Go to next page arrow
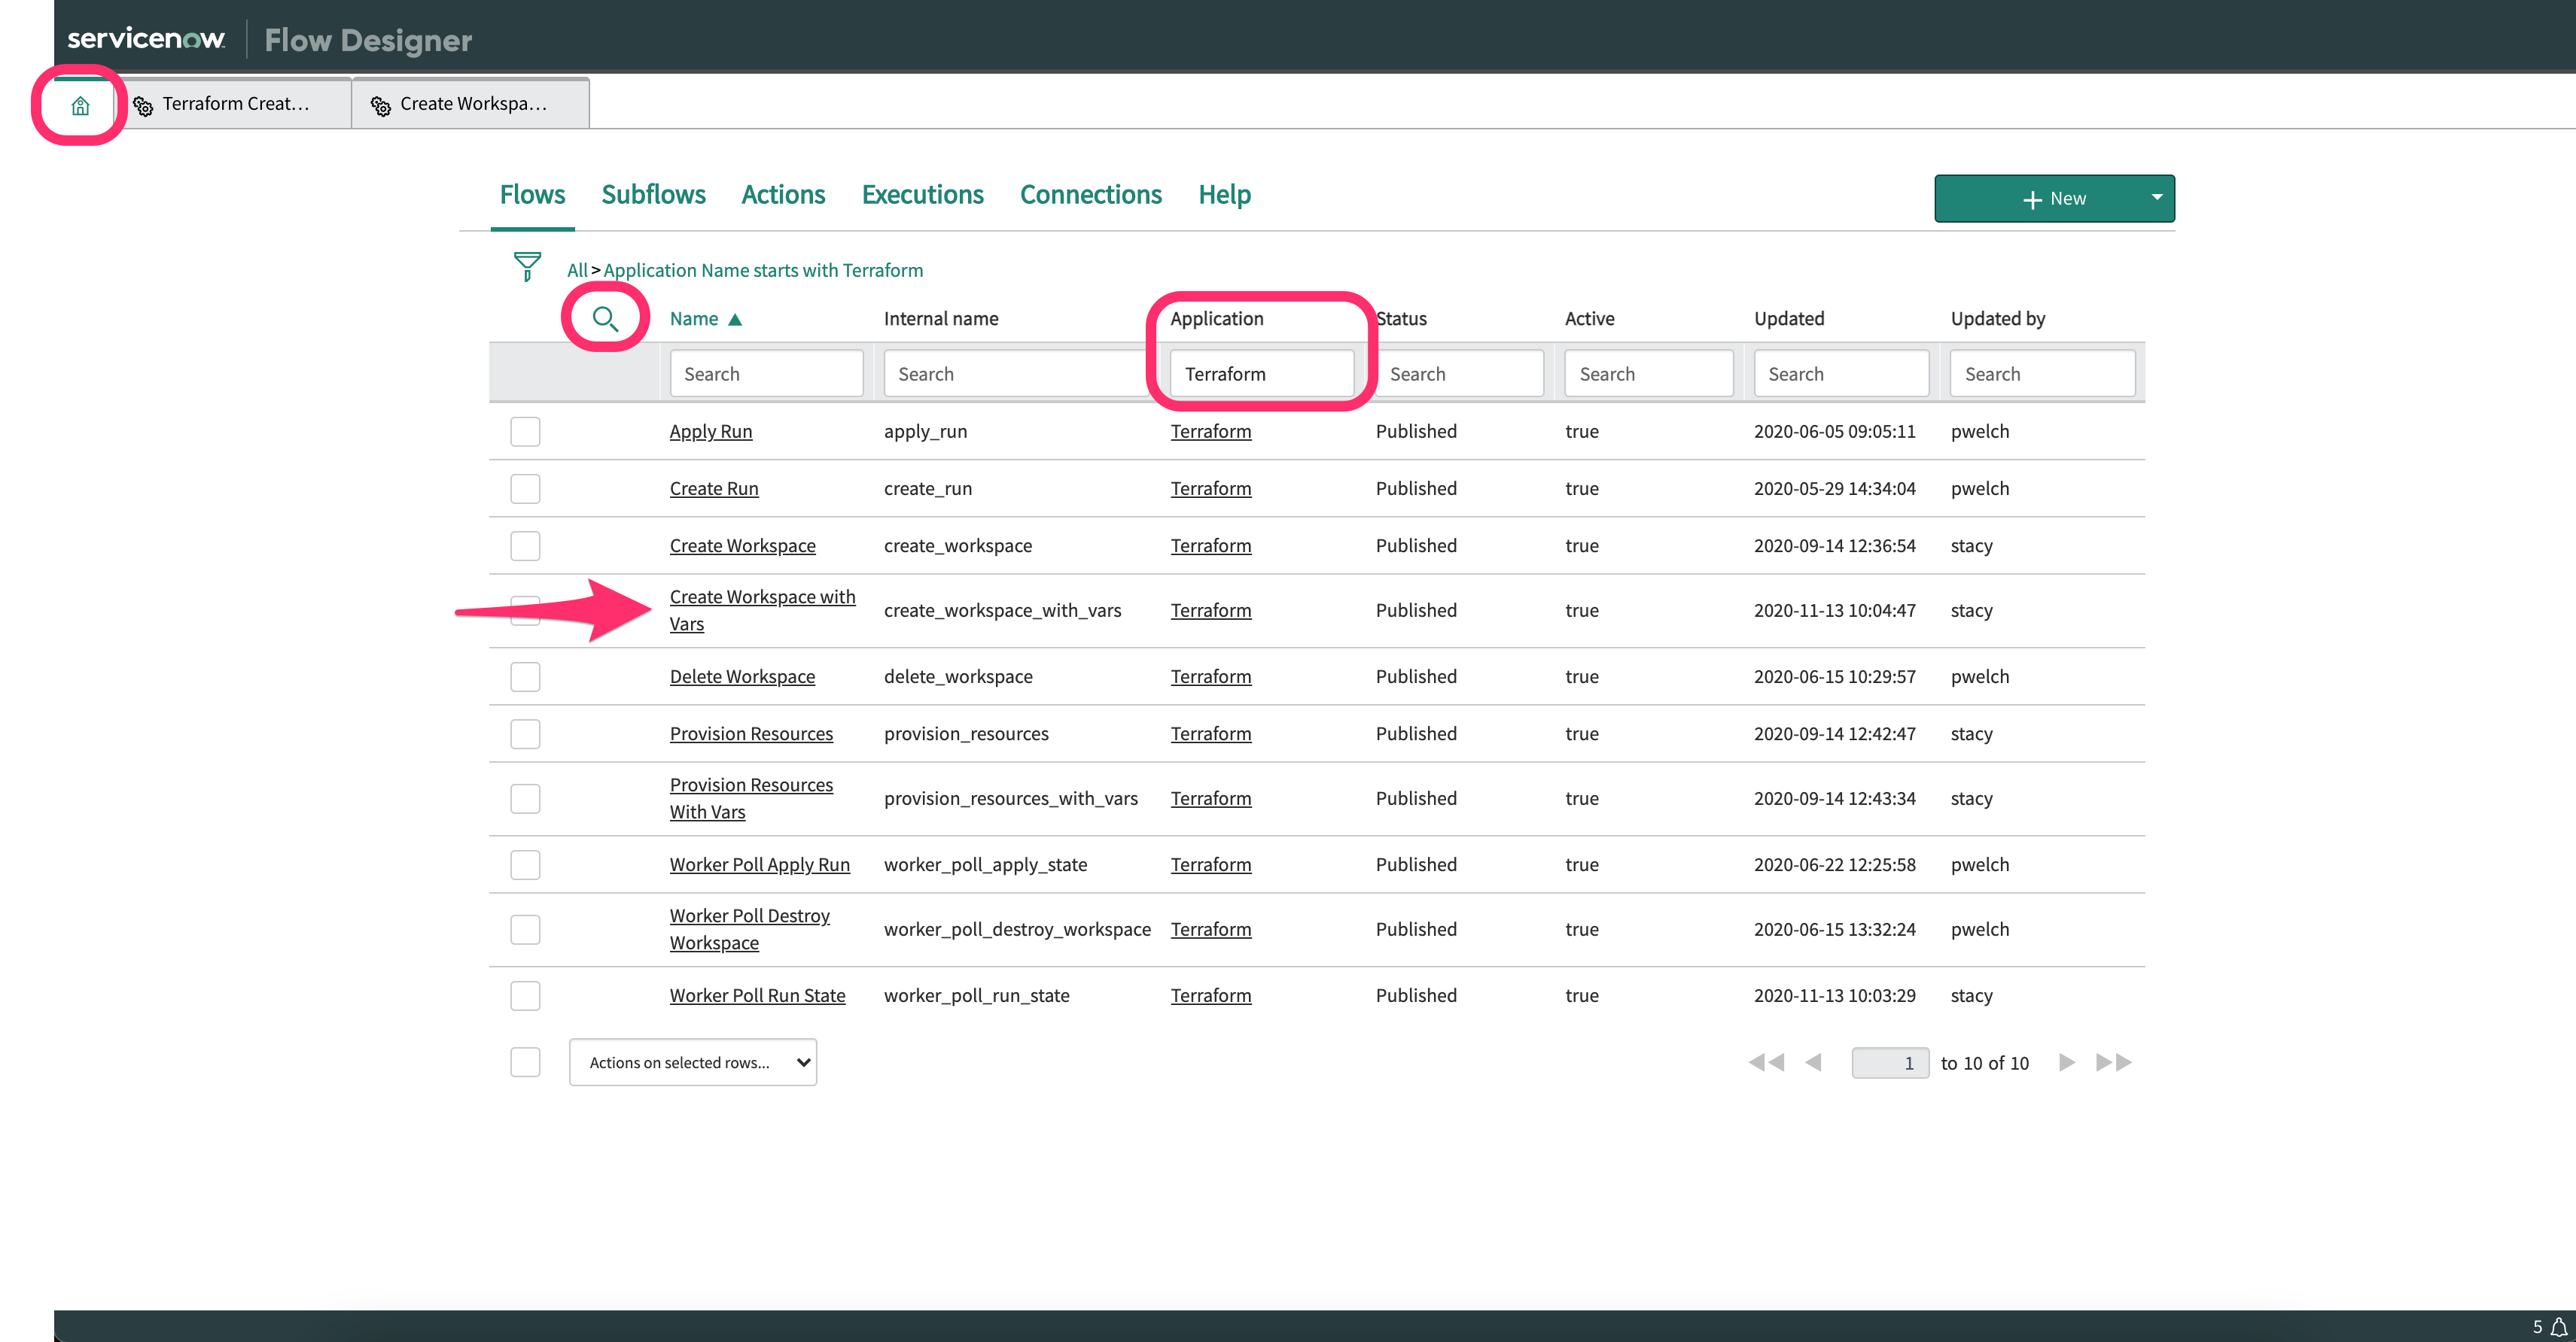This screenshot has width=2576, height=1342. click(x=2067, y=1062)
